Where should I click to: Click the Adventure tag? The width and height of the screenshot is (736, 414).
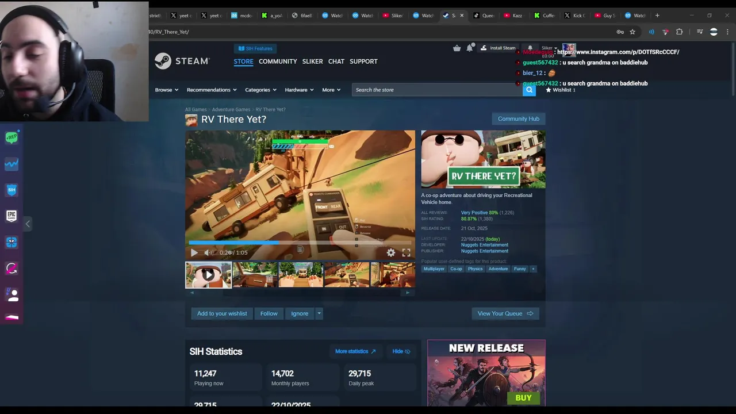(499, 269)
